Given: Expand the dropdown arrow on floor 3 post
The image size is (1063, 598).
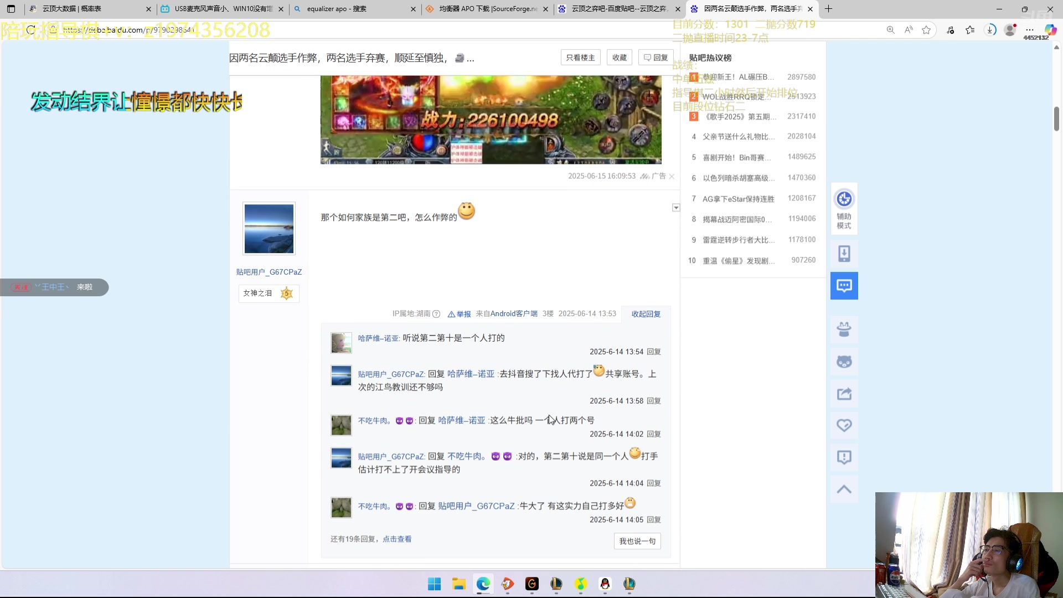Looking at the screenshot, I should pos(676,208).
